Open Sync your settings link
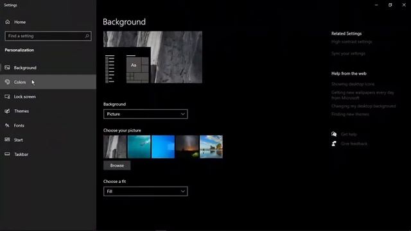Viewport: 411px width, 231px height. click(x=348, y=53)
